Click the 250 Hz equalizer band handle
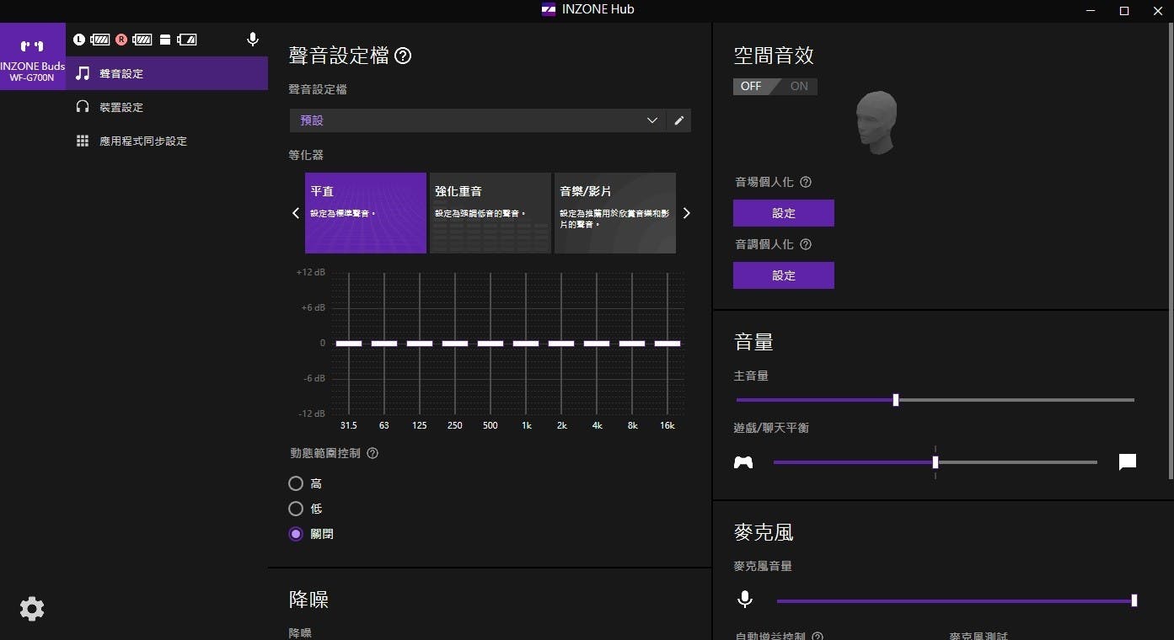 (455, 344)
